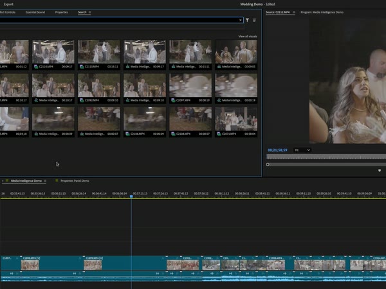The height and width of the screenshot is (289, 386).
Task: Click the blue source timecode 08;21;58;59
Action: pos(277,150)
